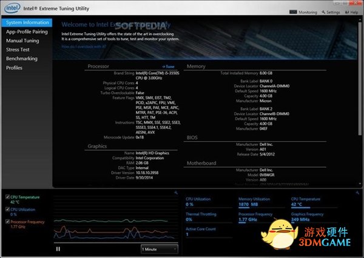The width and height of the screenshot is (364, 258).
Task: Click the main panel vertical scrollbar
Action: click(x=360, y=78)
